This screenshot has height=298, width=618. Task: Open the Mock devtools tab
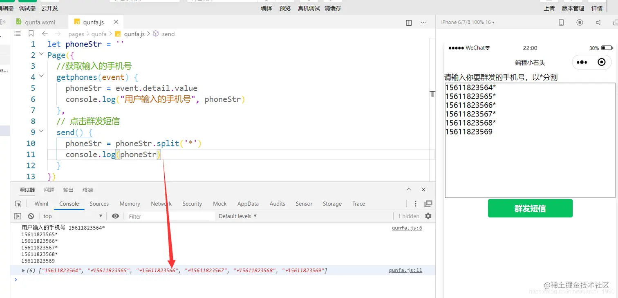pos(220,204)
